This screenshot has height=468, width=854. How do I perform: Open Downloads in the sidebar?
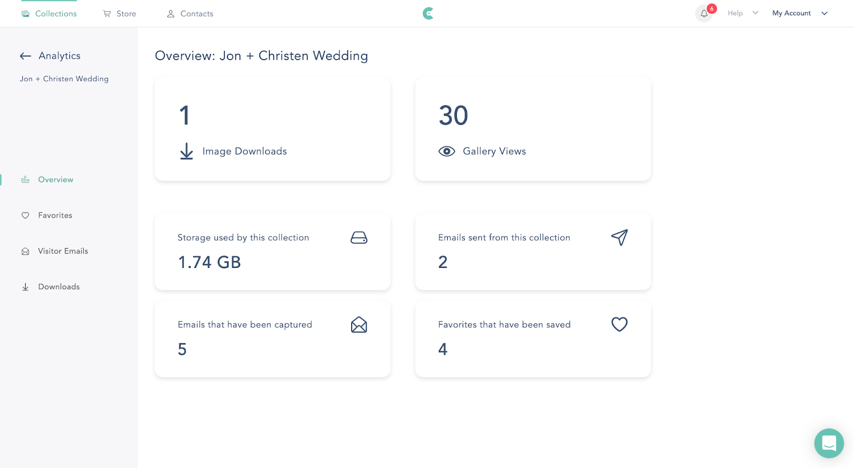pyautogui.click(x=59, y=287)
